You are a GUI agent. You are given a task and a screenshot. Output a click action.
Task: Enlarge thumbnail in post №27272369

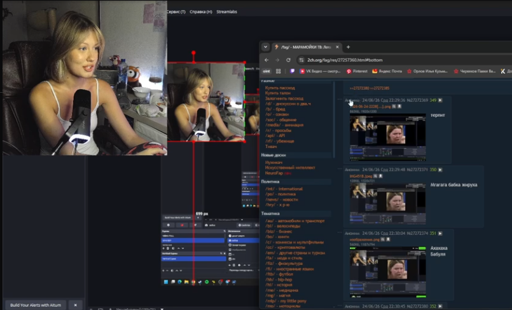coord(387,137)
